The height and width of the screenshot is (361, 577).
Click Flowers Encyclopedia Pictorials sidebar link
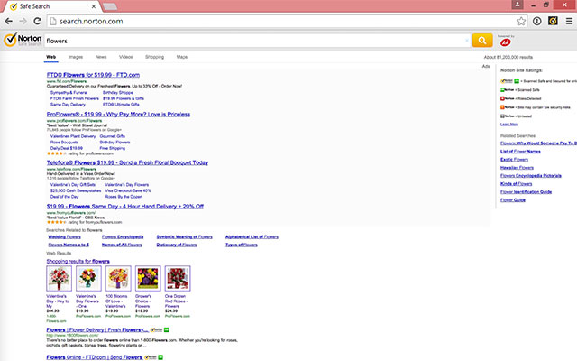pyautogui.click(x=531, y=176)
